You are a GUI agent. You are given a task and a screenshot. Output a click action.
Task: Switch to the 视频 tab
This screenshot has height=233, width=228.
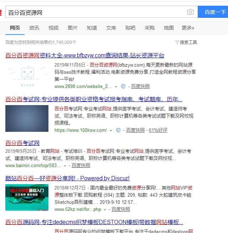tap(53, 28)
